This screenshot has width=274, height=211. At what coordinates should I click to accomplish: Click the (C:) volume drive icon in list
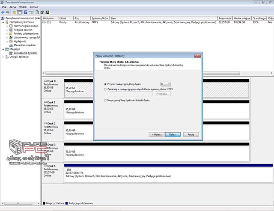tap(44, 22)
